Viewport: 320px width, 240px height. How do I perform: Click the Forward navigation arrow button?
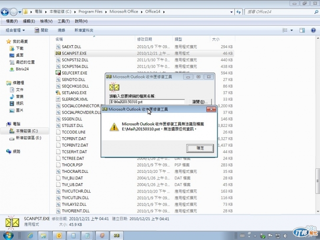[14, 12]
